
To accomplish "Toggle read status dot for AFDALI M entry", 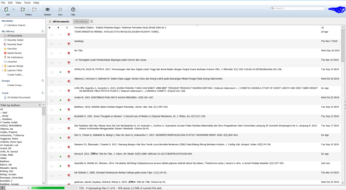I will pyautogui.click(x=60, y=72).
